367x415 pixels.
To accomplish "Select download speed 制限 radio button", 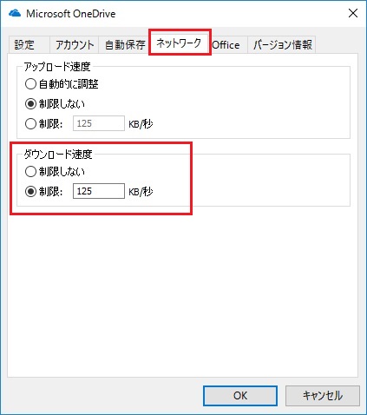I will [x=30, y=191].
